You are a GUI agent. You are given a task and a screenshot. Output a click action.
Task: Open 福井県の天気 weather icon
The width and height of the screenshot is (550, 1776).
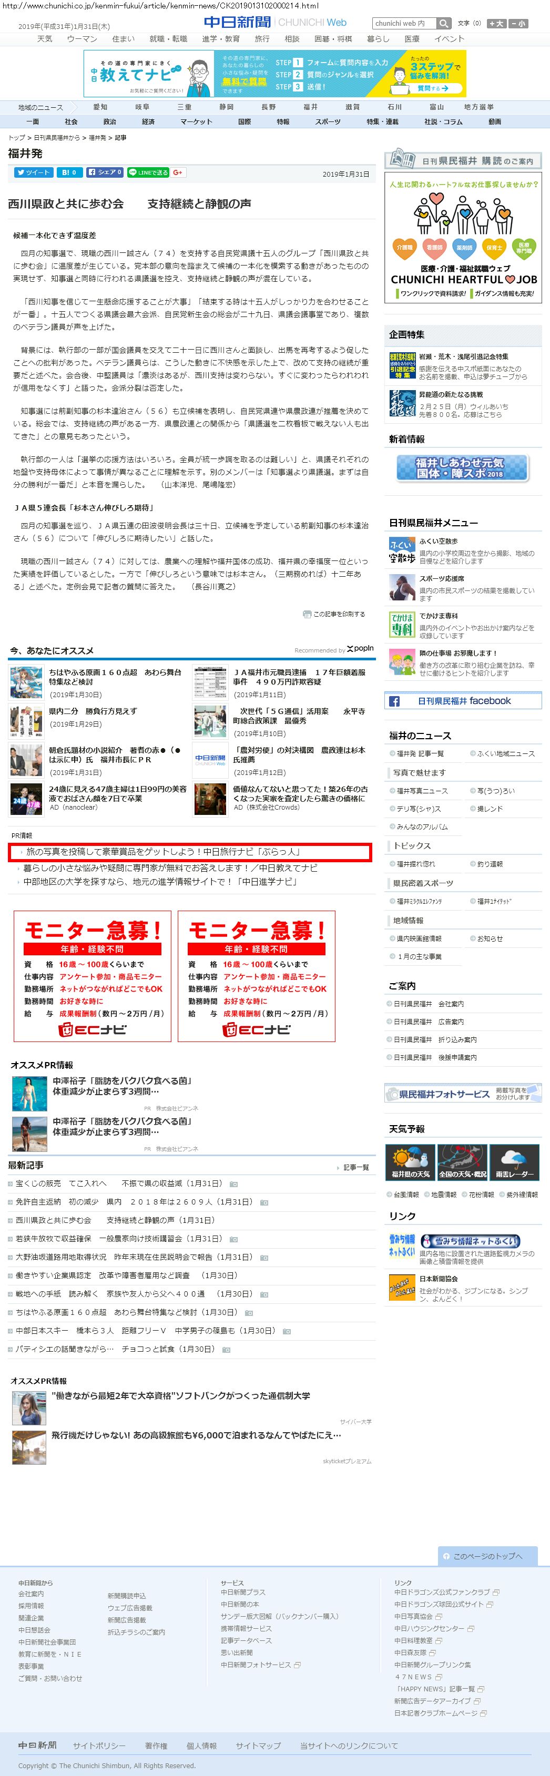410,1162
